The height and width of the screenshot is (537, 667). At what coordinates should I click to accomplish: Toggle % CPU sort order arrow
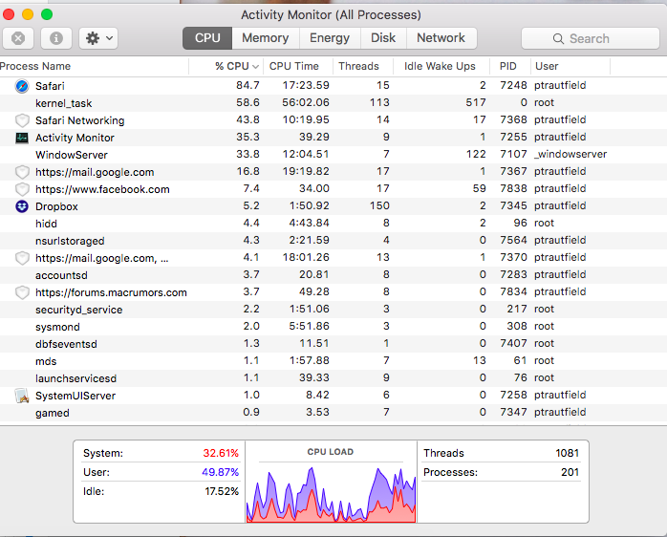coord(256,67)
